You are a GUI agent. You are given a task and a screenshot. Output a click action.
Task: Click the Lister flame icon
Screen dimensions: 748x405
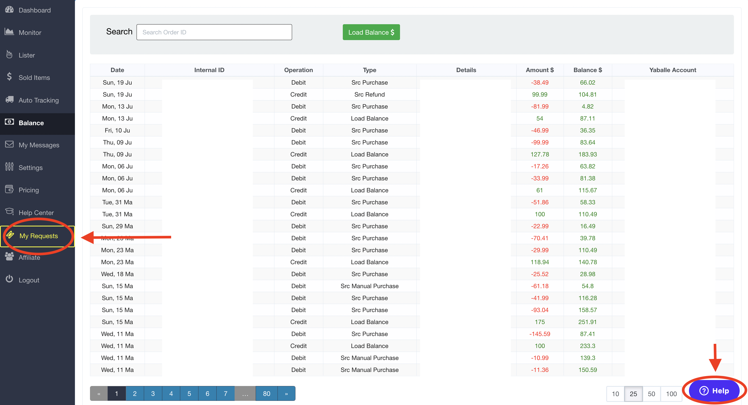[9, 54]
